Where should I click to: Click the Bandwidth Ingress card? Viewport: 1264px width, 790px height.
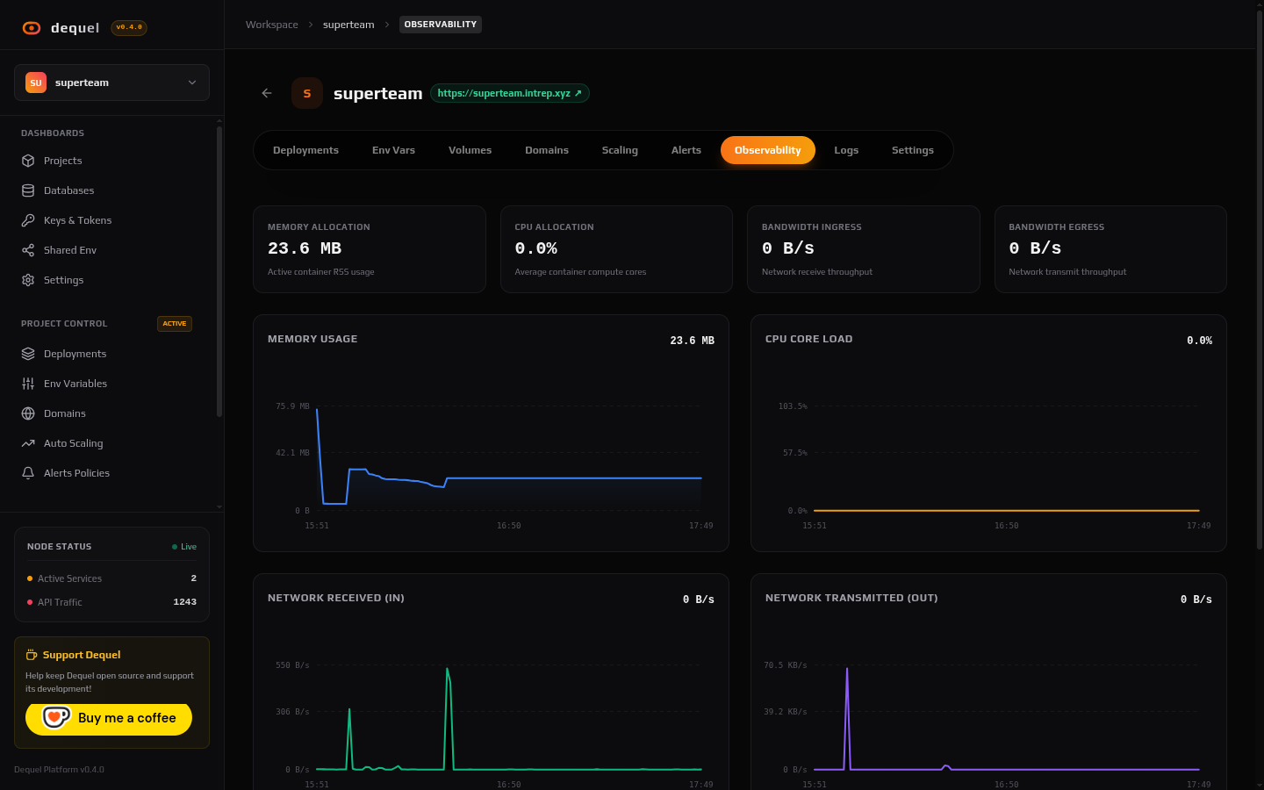pos(864,249)
